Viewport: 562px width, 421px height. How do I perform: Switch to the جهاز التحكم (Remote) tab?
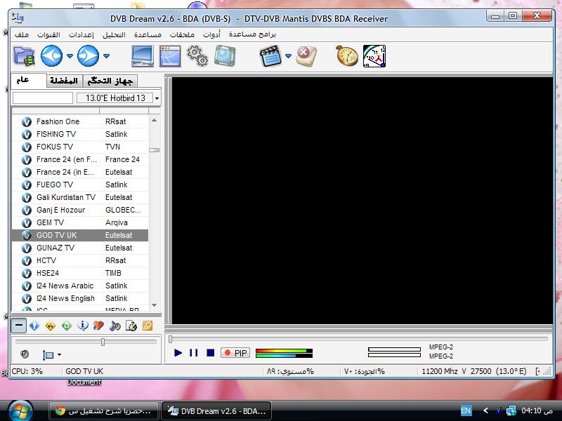coord(110,81)
